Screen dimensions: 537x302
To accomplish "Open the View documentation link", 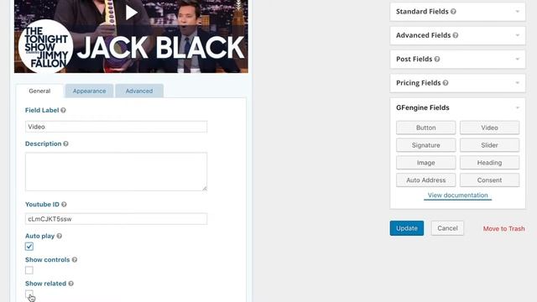I will tap(457, 195).
